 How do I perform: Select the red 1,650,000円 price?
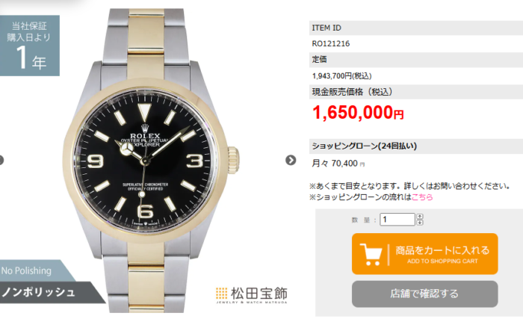pyautogui.click(x=358, y=113)
